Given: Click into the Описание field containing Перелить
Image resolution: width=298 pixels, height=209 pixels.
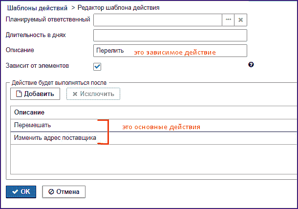Looking at the screenshot, I should (170, 51).
